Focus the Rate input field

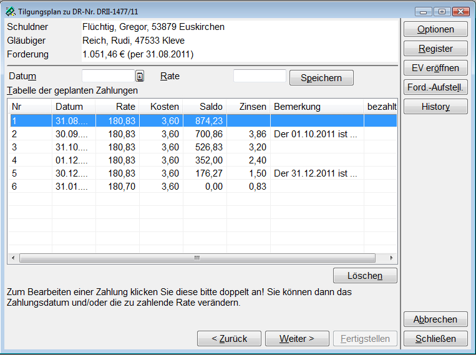260,76
